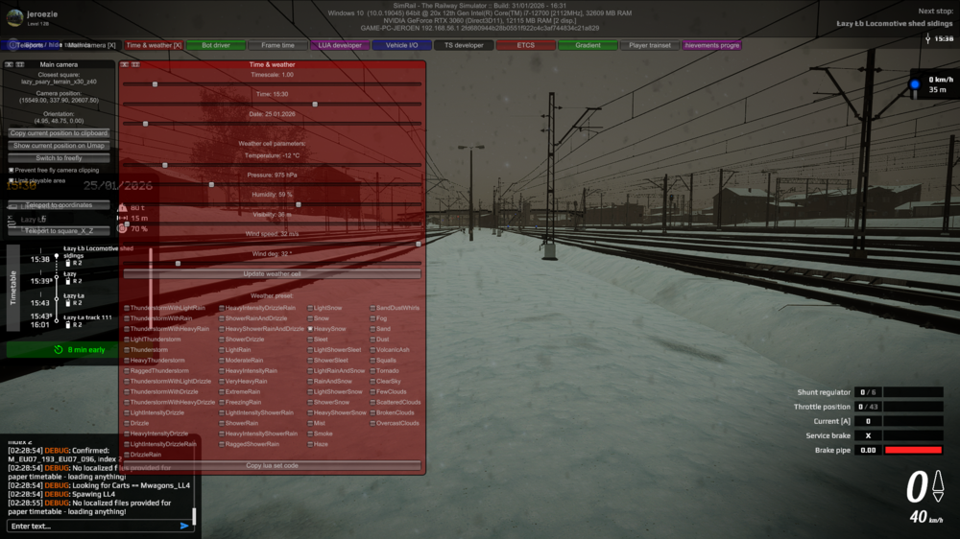The height and width of the screenshot is (539, 960).
Task: Click the Time 15:30 slider handle
Action: pos(315,105)
